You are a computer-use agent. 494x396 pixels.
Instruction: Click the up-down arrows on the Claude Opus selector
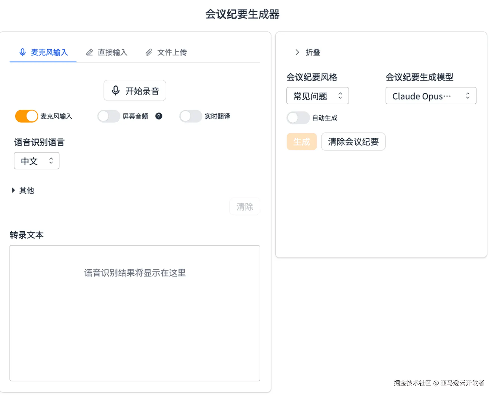pos(467,96)
